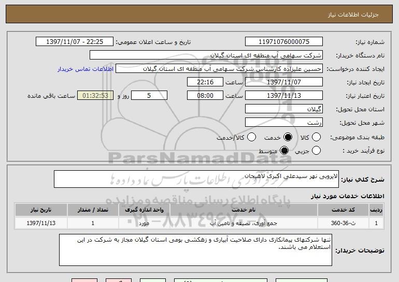399x282 pixels.
Task: Click the ایجاد کننده درخواست field
Action: (x=219, y=69)
